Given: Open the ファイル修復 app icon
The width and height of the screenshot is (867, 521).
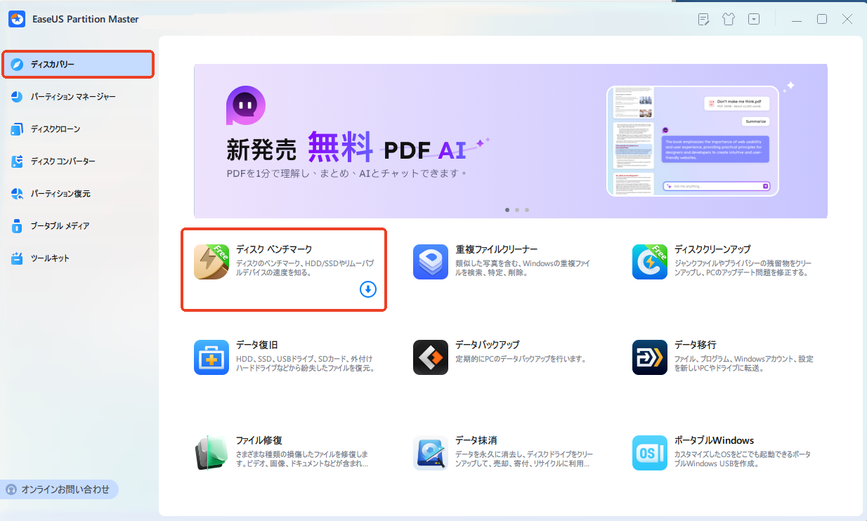Looking at the screenshot, I should 211,453.
